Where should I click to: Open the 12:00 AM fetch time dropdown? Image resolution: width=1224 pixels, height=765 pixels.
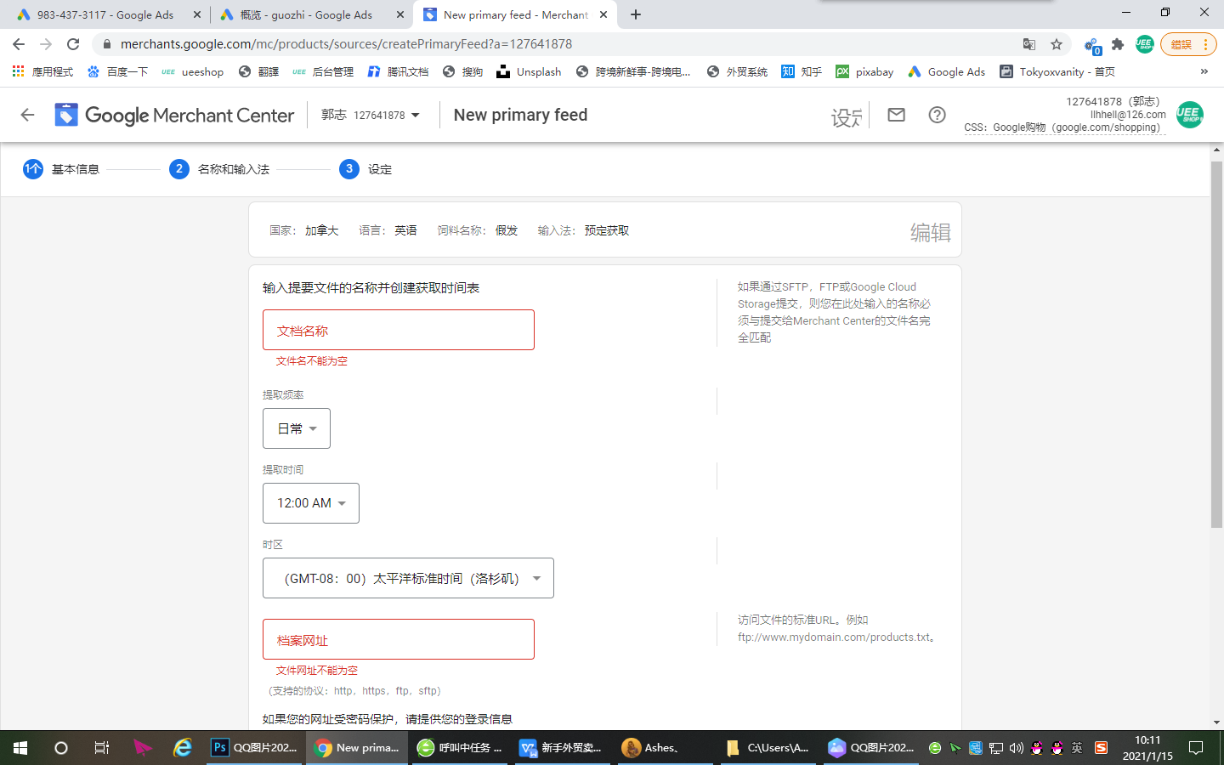(x=311, y=503)
